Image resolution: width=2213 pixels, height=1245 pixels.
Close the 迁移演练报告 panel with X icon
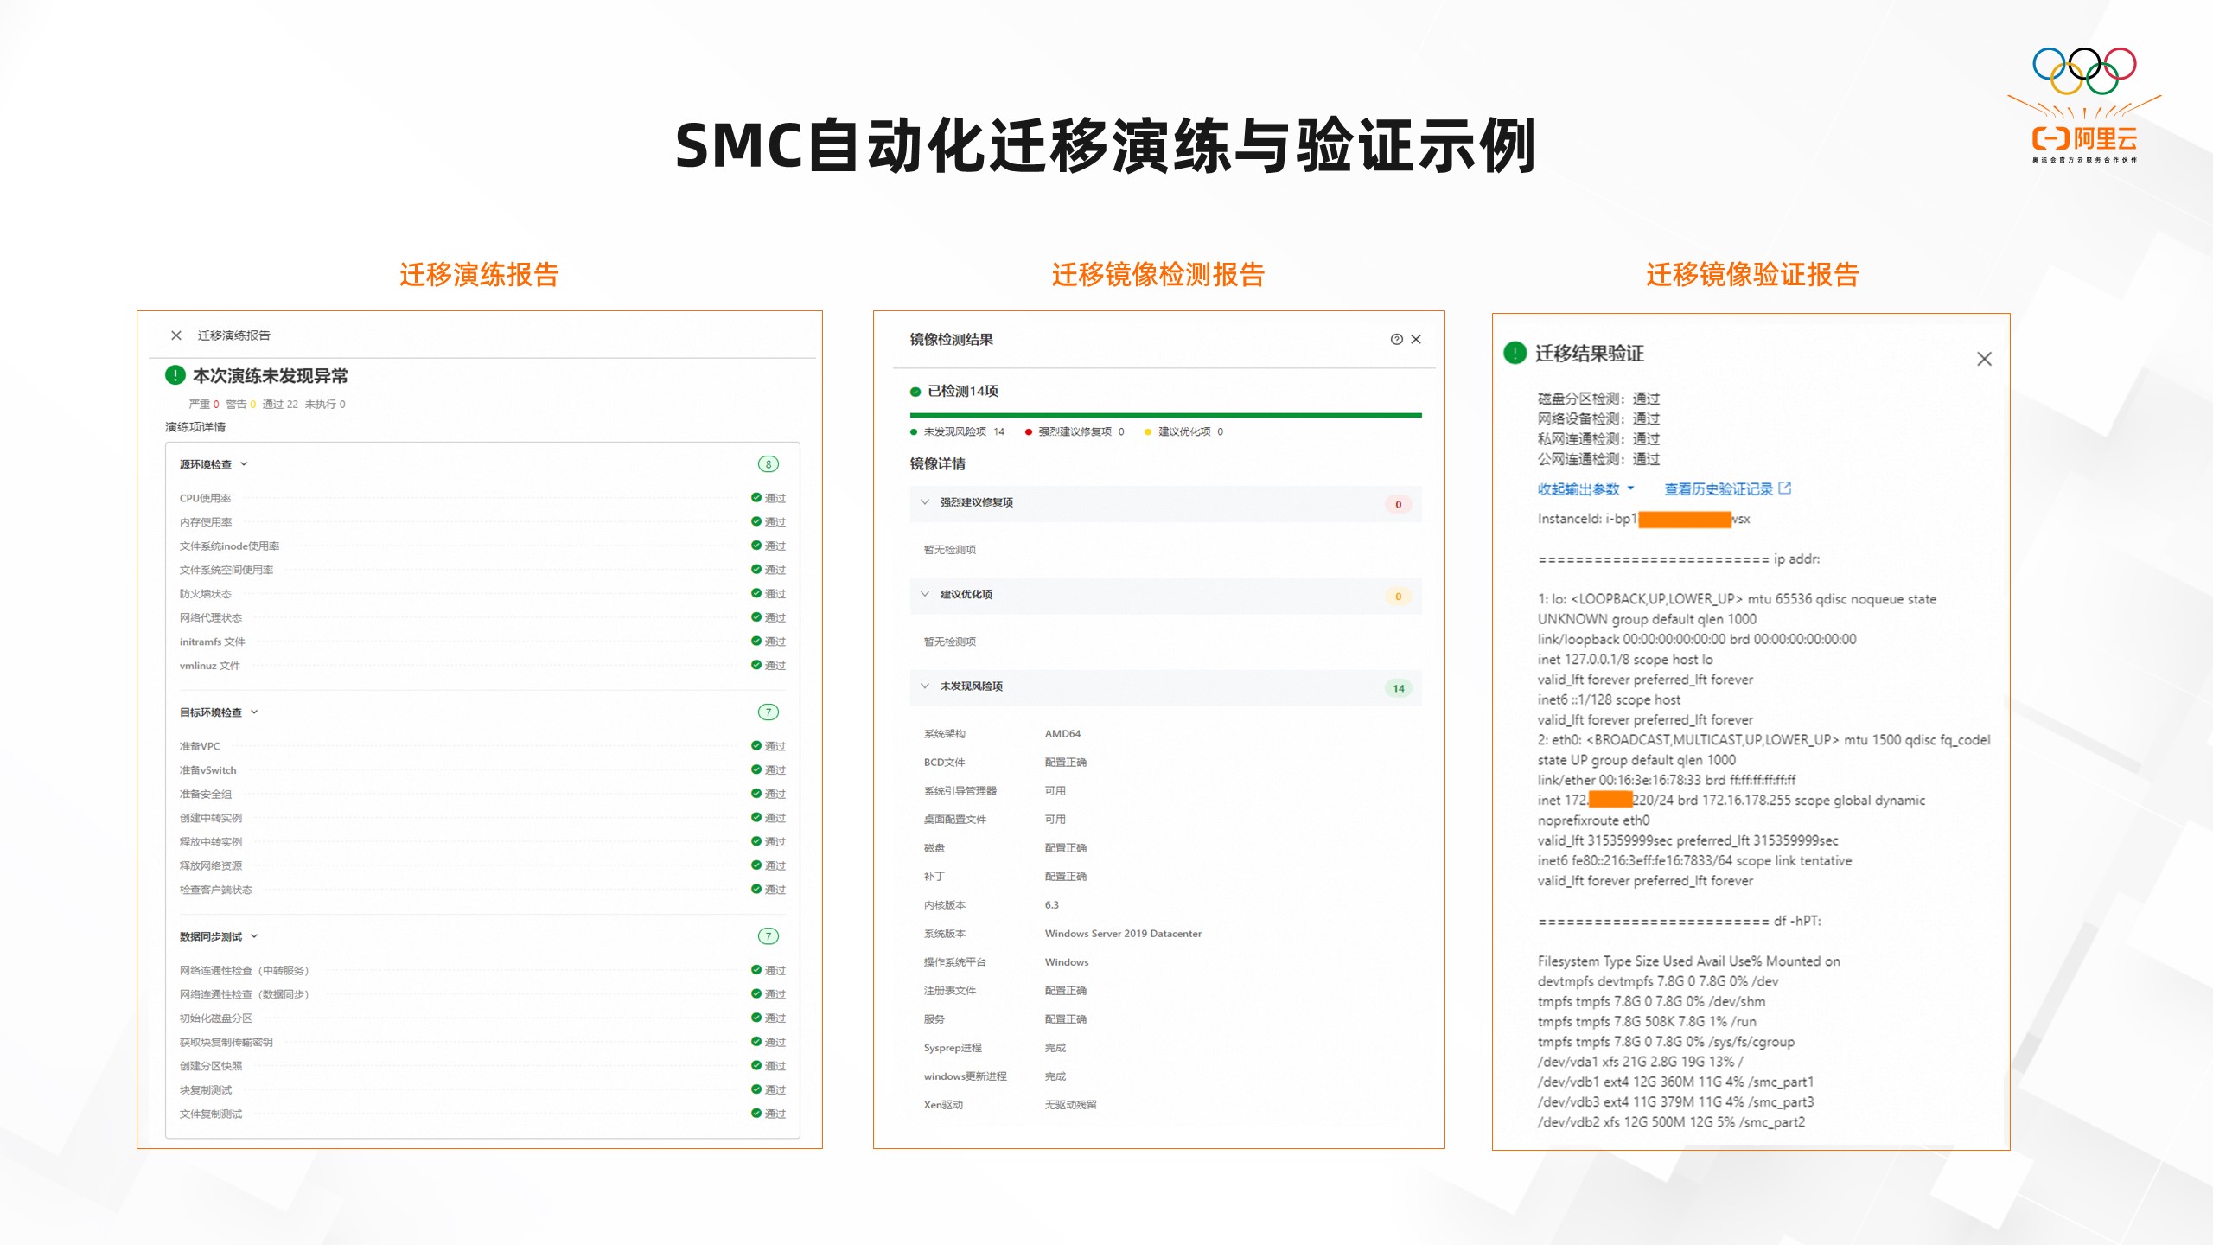click(x=176, y=335)
